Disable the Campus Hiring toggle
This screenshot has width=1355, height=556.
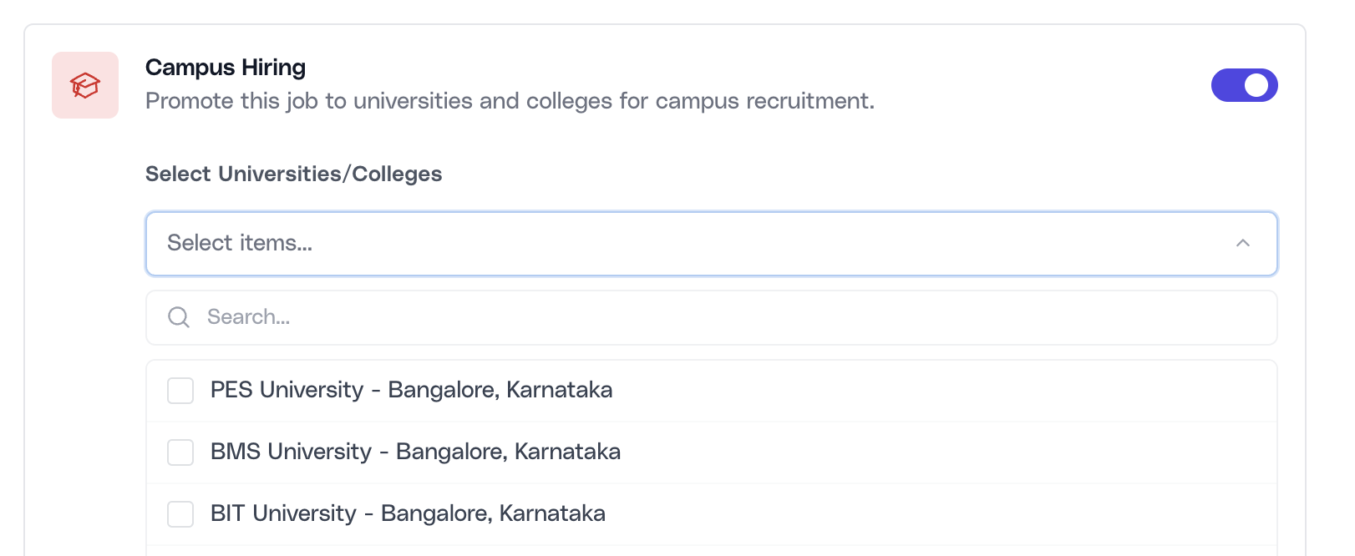pyautogui.click(x=1244, y=84)
